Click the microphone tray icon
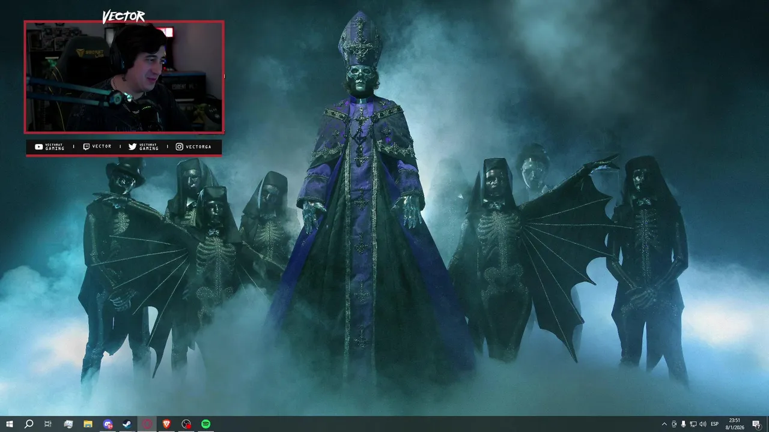This screenshot has height=432, width=769. pos(684,424)
